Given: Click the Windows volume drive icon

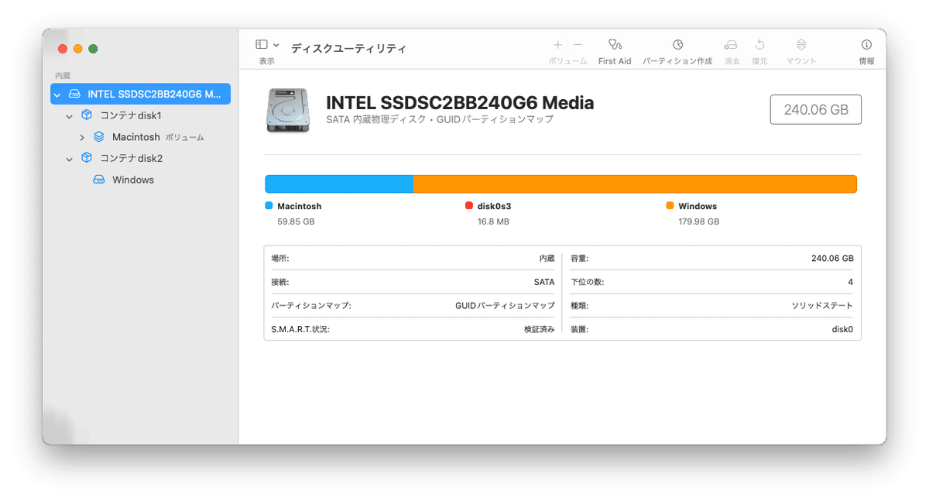Looking at the screenshot, I should click(99, 180).
